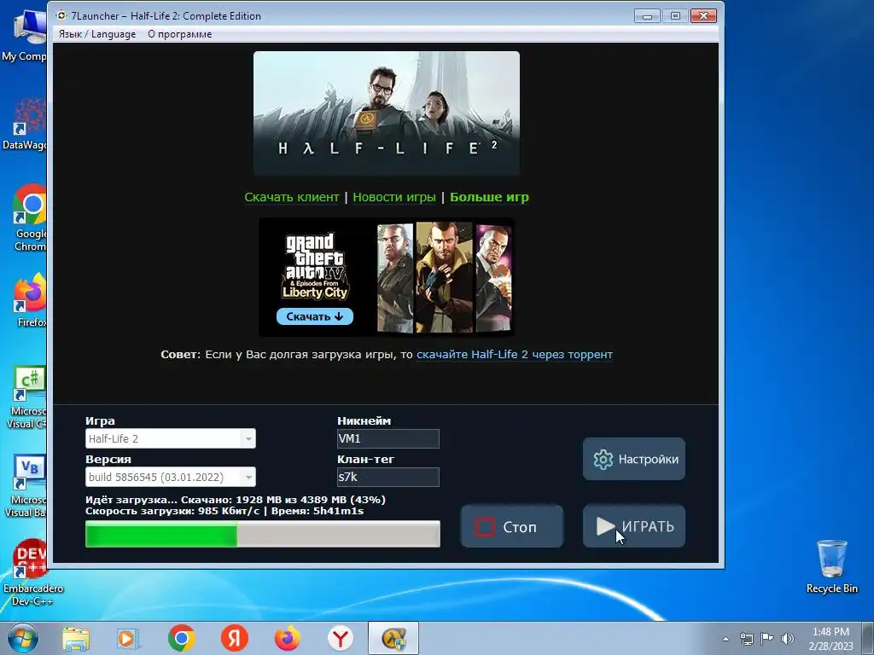Open Настройки settings button
This screenshot has width=874, height=655.
(x=634, y=459)
